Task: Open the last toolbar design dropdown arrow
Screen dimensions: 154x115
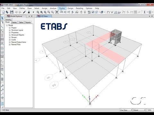Action: pyautogui.click(x=153, y=12)
